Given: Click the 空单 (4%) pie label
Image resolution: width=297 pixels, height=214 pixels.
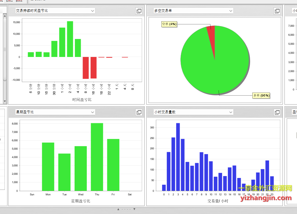Looking at the screenshot, I should pos(169,24).
